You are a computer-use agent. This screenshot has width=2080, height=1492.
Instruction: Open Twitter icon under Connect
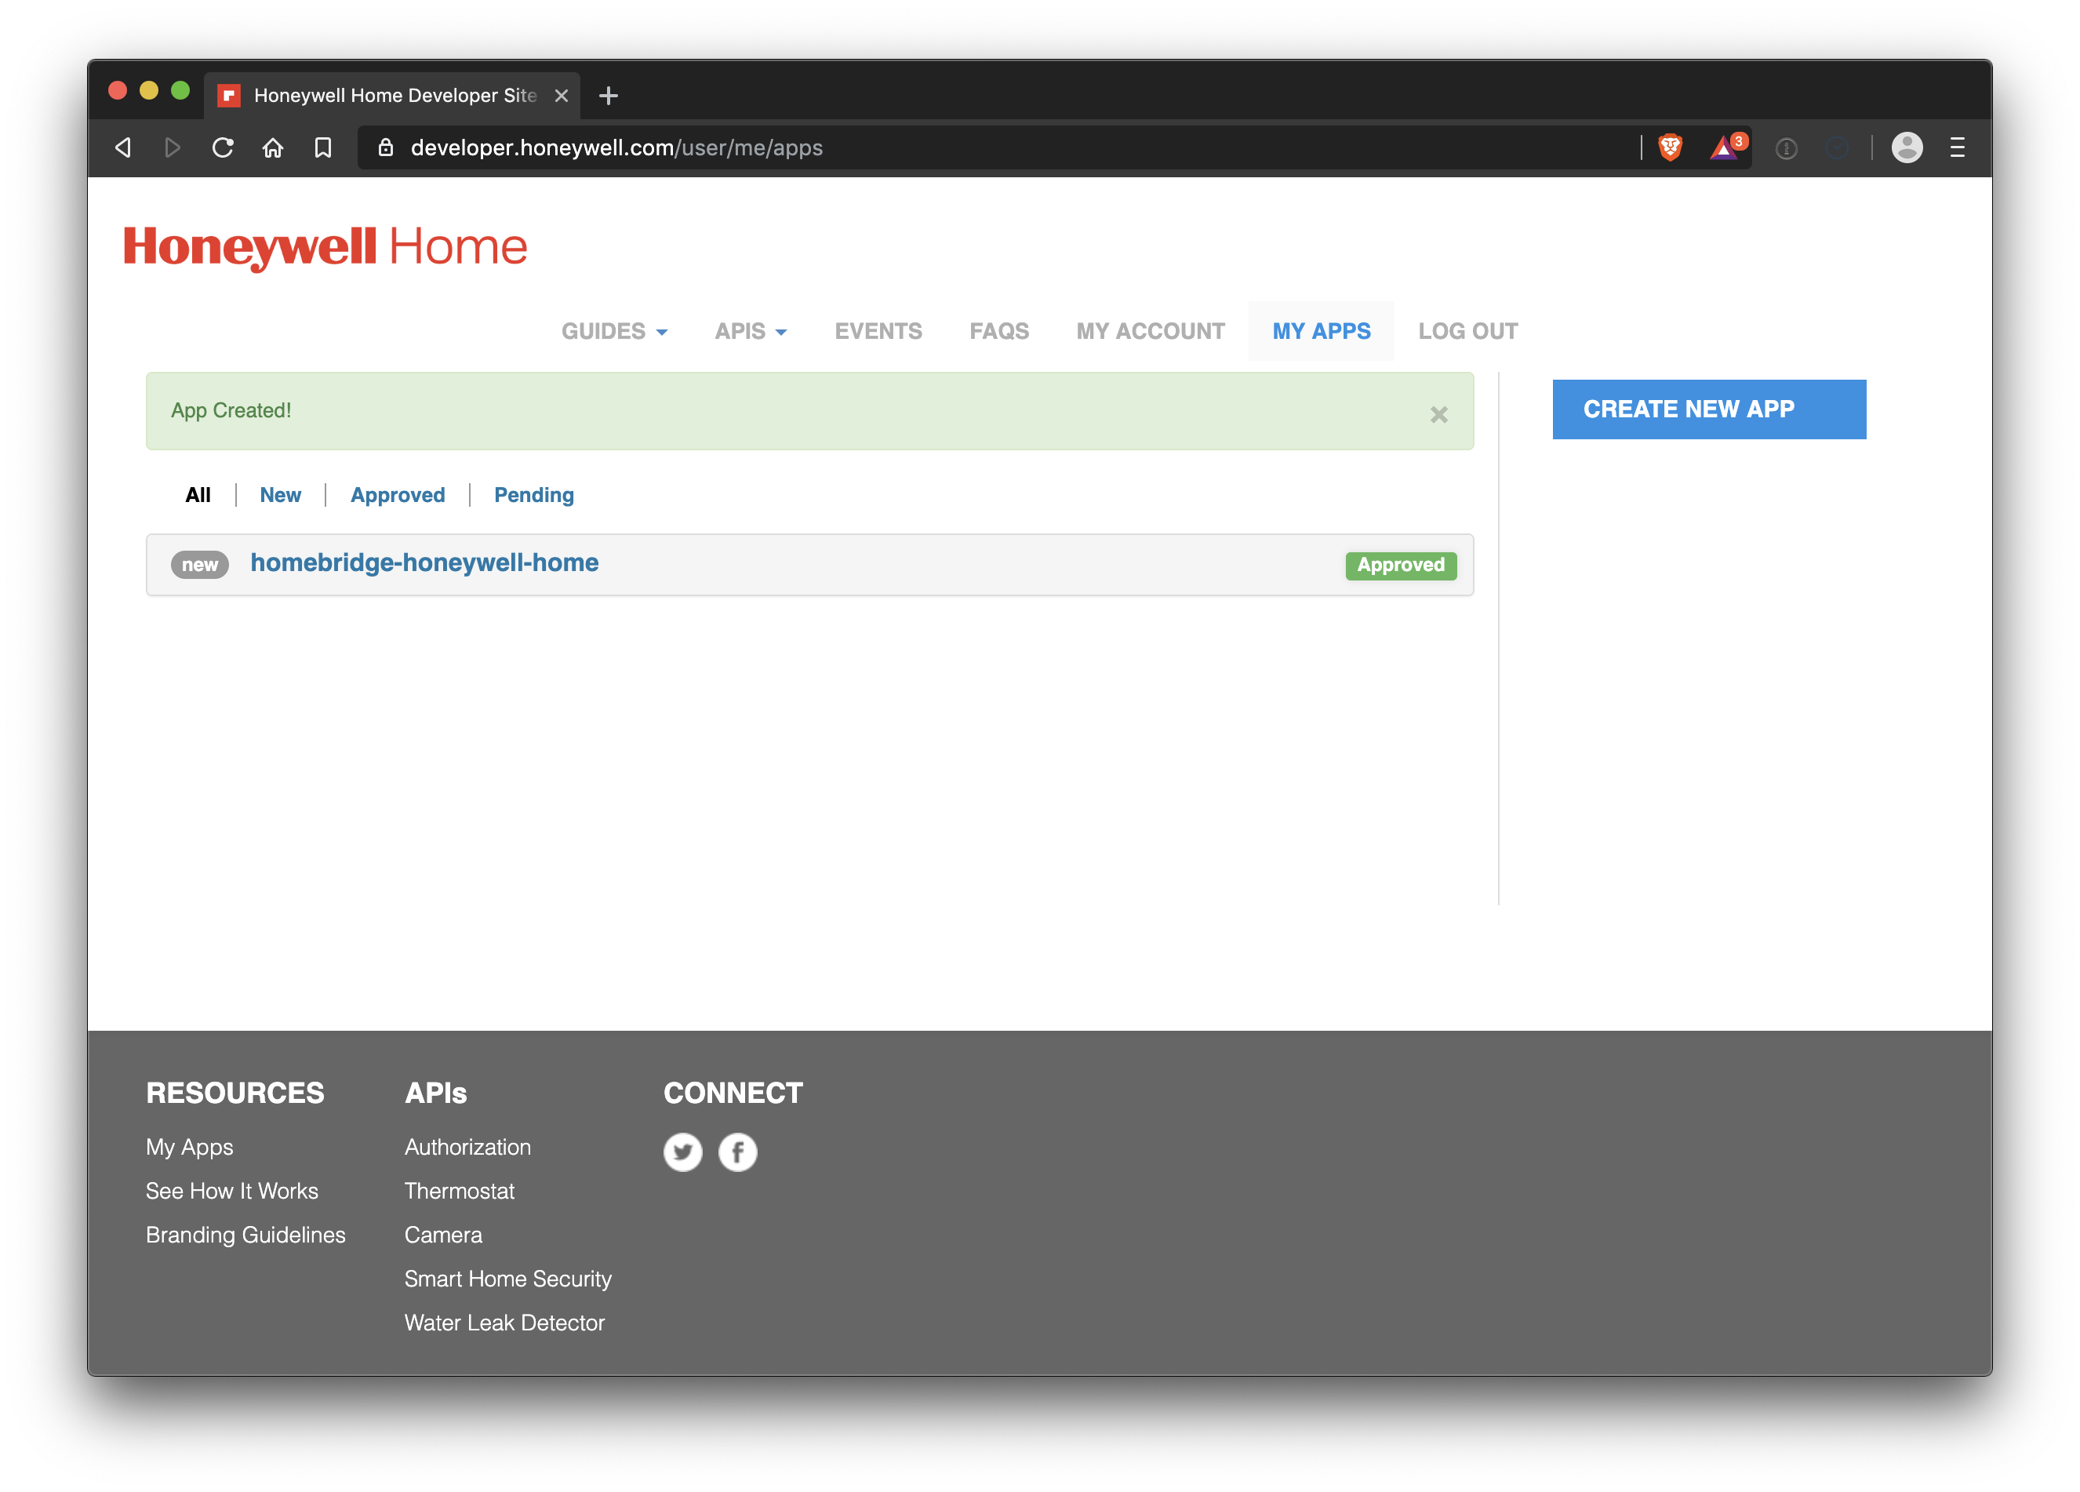(682, 1152)
